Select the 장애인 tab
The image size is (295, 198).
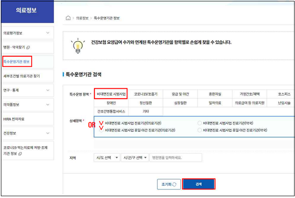pyautogui.click(x=111, y=103)
